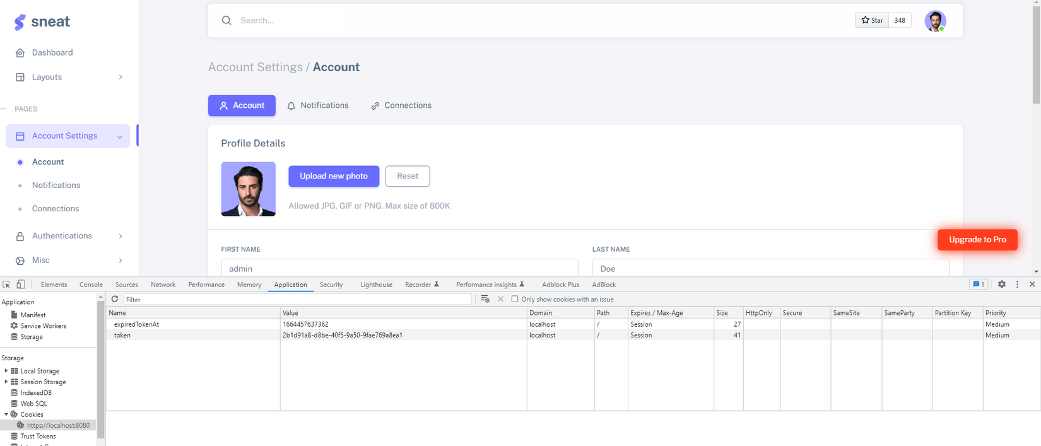Select the IndexedDB storage item
The height and width of the screenshot is (446, 1041).
click(36, 392)
